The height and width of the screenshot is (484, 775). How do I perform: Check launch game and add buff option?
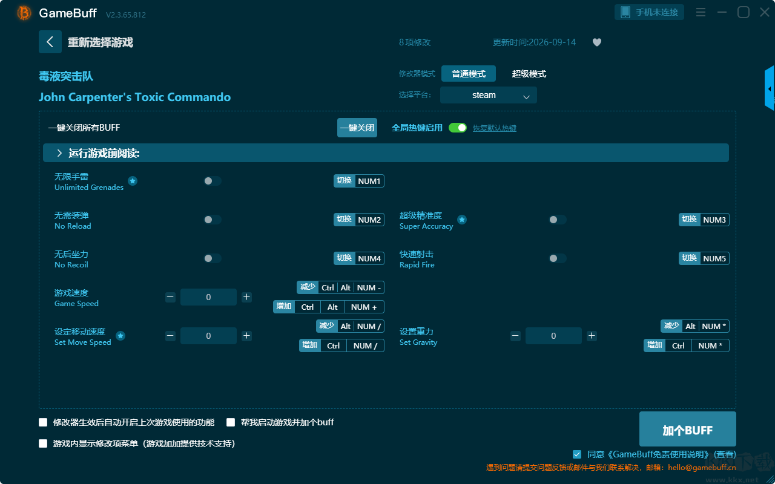point(231,422)
